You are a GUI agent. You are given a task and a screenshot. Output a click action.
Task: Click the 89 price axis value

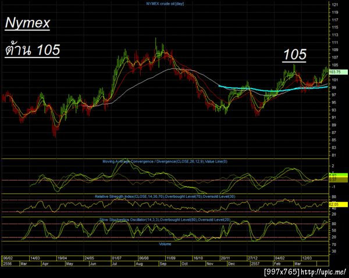tap(334, 125)
